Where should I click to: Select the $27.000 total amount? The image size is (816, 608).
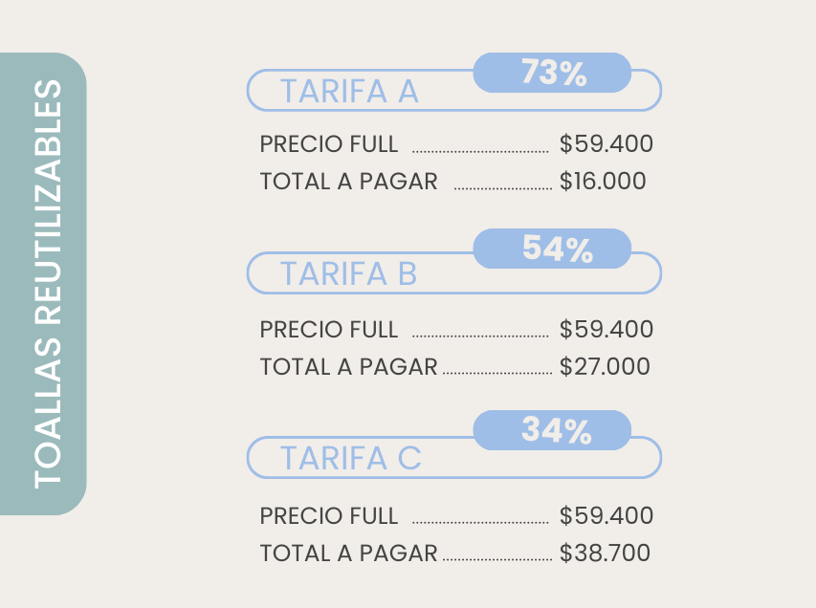click(x=605, y=367)
